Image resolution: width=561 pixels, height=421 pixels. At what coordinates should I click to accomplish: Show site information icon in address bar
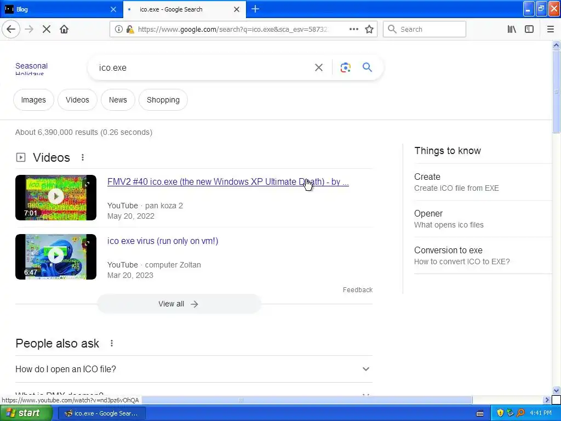pos(119,30)
